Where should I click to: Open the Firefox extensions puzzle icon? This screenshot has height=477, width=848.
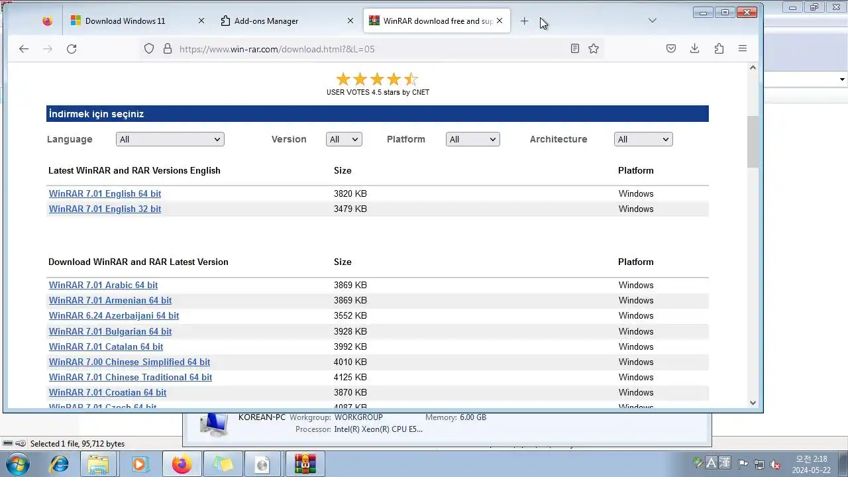[719, 48]
